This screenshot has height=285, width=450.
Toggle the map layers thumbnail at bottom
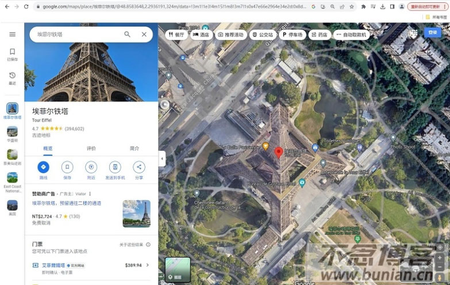pos(178,269)
